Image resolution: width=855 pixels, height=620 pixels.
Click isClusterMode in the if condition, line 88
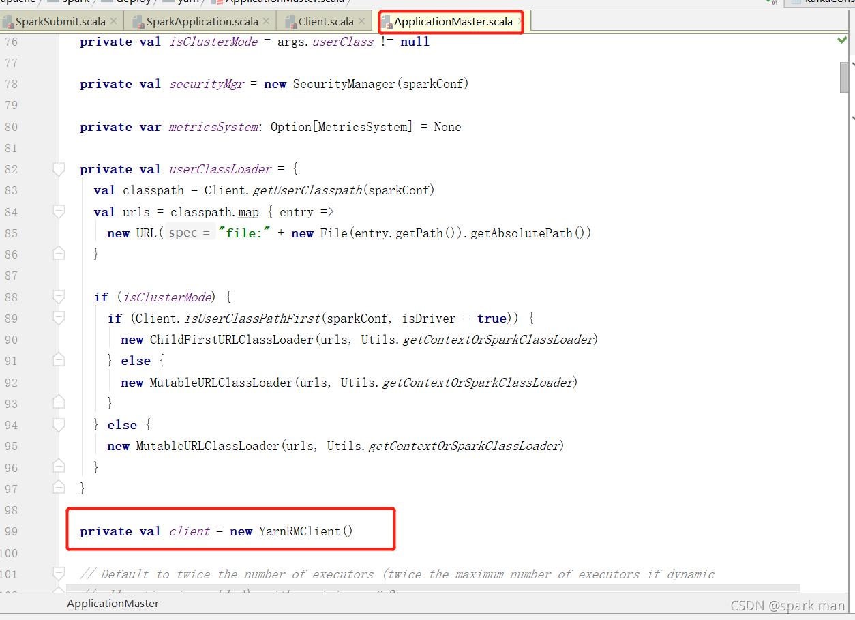pyautogui.click(x=168, y=297)
